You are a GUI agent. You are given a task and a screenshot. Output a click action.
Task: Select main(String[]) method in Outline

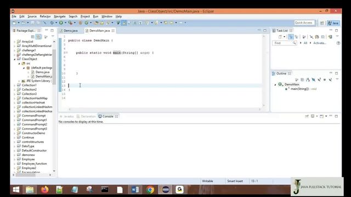click(301, 89)
